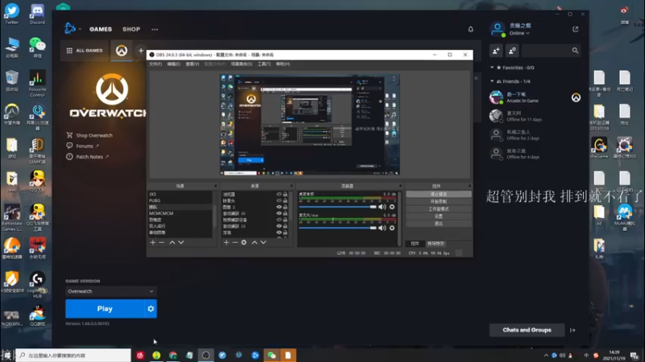The image size is (645, 362).
Task: Mute desktop audio speaker icon
Action: pos(382,207)
